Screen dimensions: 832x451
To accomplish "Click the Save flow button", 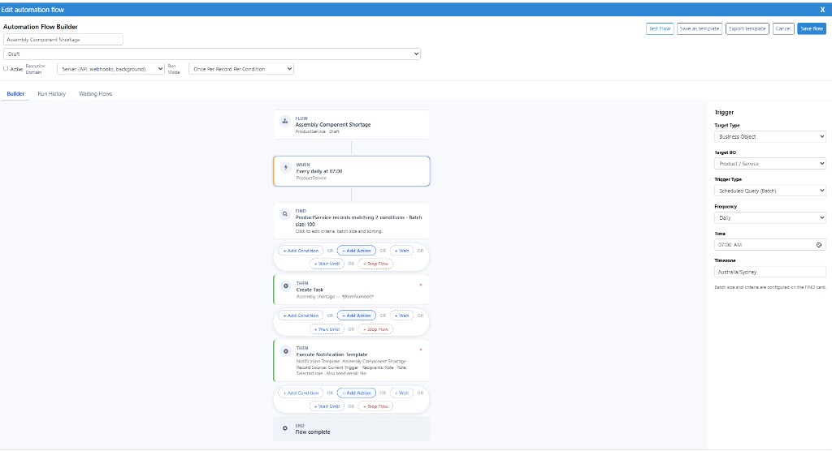I will (812, 28).
